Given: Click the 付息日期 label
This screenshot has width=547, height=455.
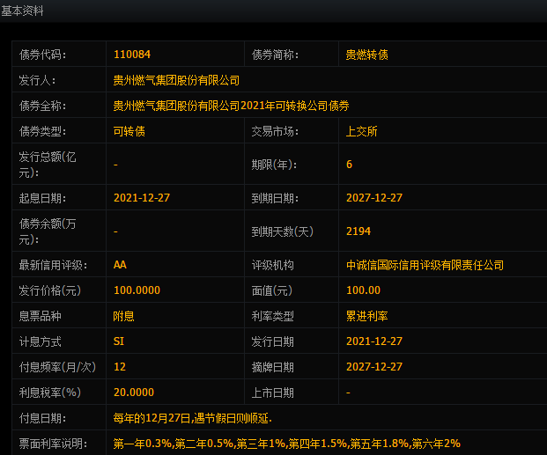Looking at the screenshot, I should coord(42,418).
